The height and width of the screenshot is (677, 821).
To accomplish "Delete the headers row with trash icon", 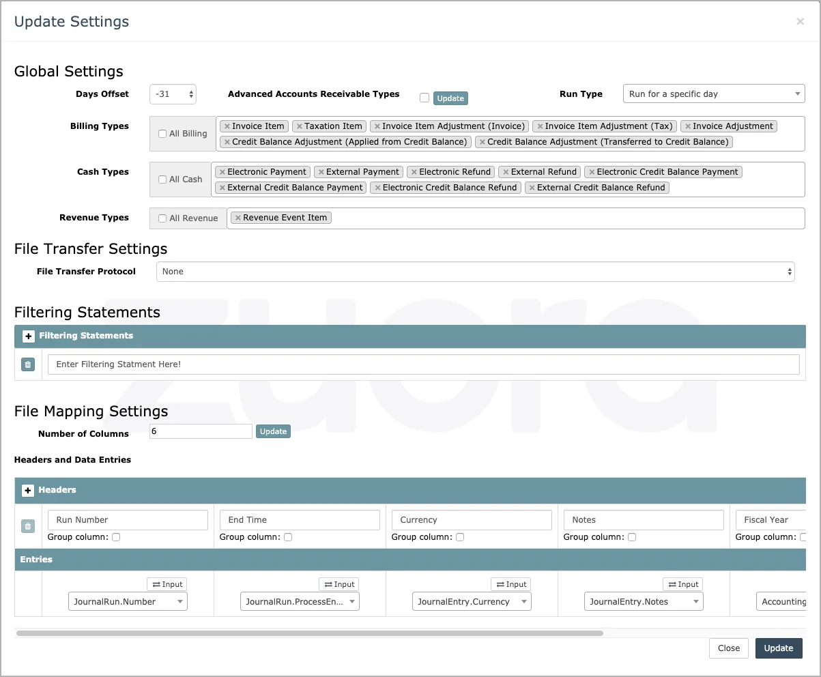I will coord(28,526).
